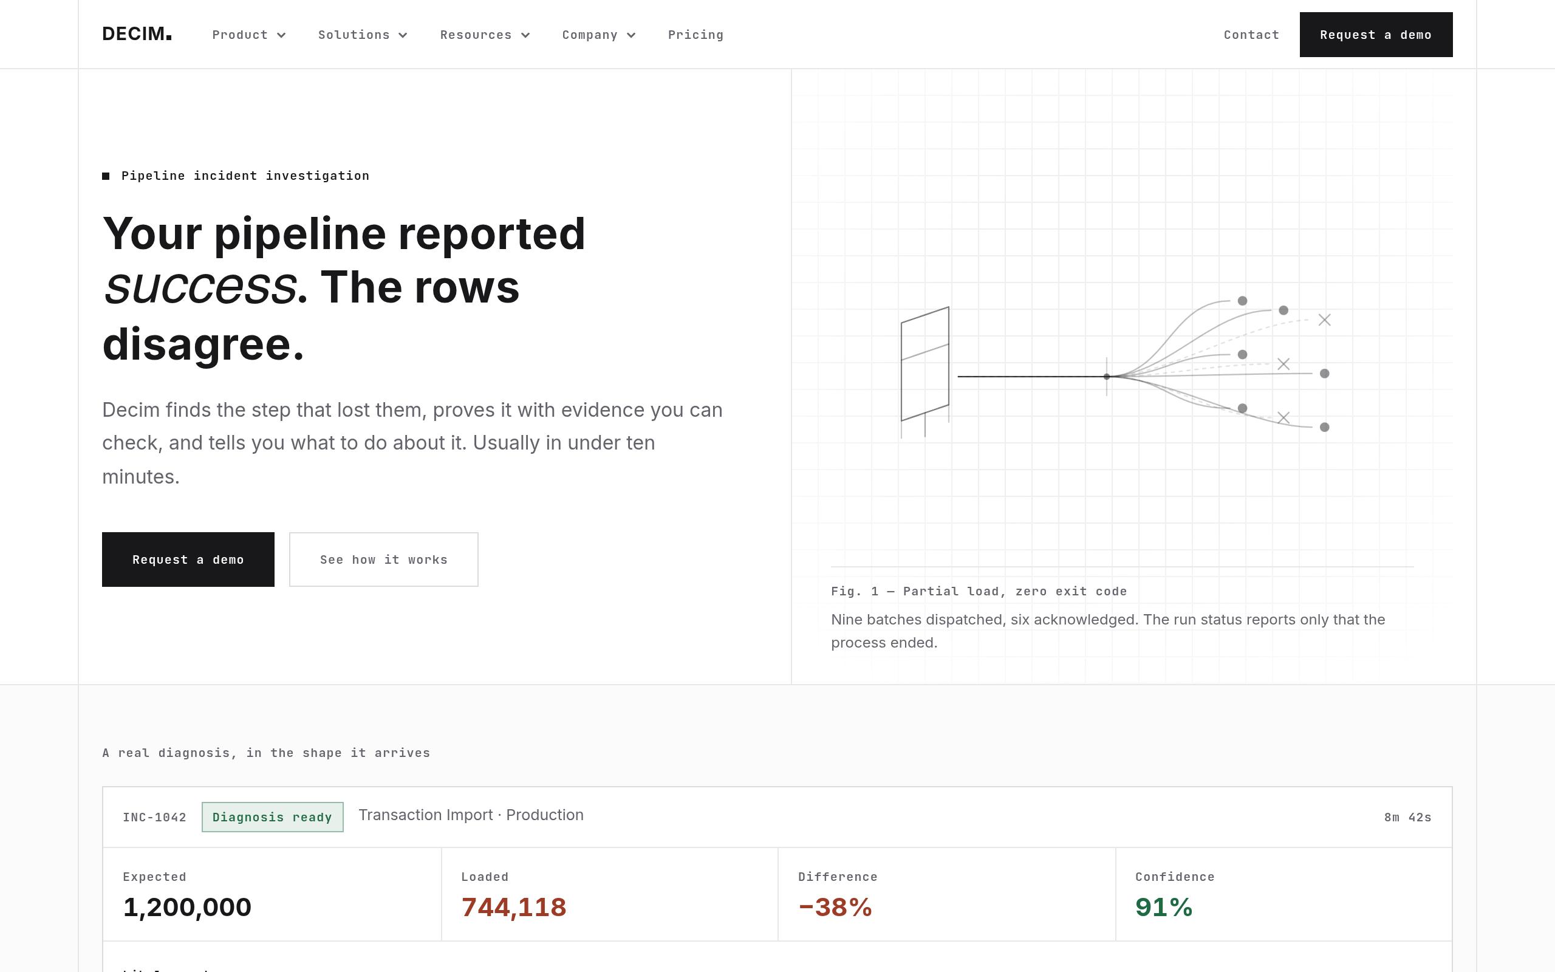Image resolution: width=1555 pixels, height=972 pixels.
Task: Click Transaction Import · Production title
Action: (x=471, y=815)
